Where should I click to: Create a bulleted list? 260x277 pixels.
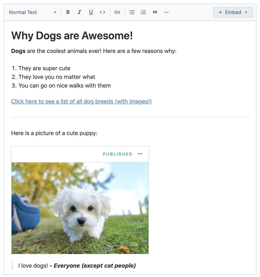click(x=132, y=12)
